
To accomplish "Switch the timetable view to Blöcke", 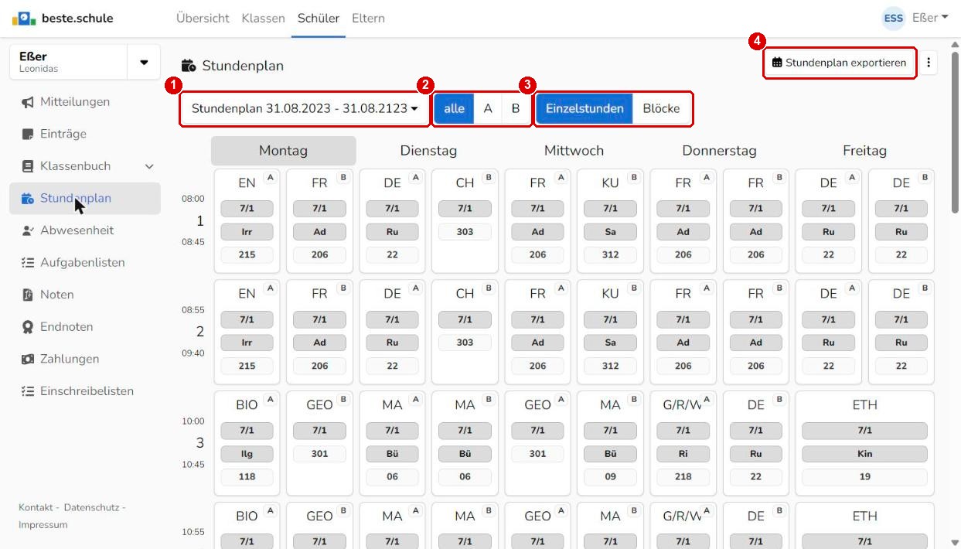I will pyautogui.click(x=661, y=109).
